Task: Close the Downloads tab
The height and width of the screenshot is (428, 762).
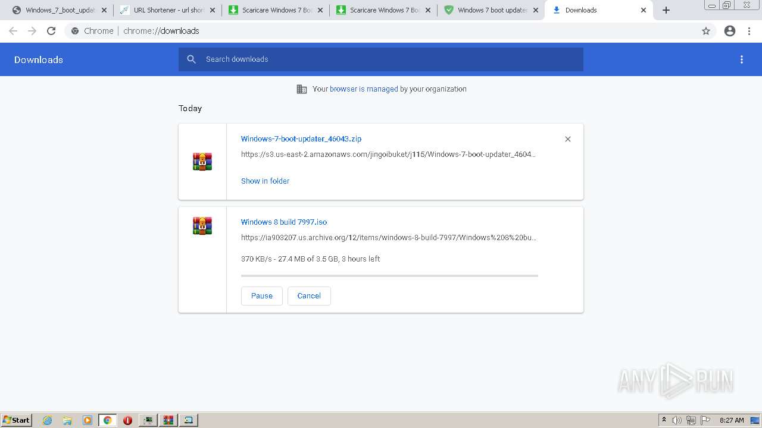Action: (644, 10)
